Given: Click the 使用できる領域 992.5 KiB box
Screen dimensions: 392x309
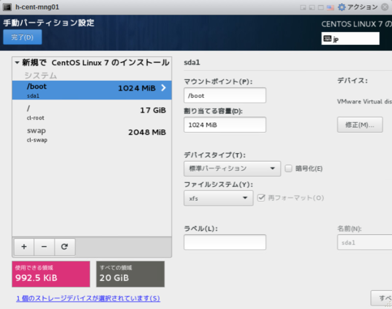Looking at the screenshot, I should click(x=51, y=274).
